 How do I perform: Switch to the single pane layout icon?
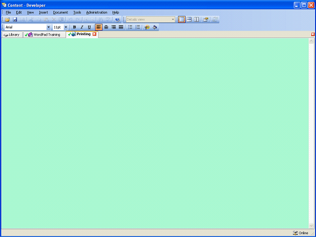[x=182, y=20]
